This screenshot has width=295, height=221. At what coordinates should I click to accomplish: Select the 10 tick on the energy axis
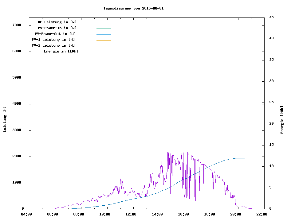(x=271, y=166)
